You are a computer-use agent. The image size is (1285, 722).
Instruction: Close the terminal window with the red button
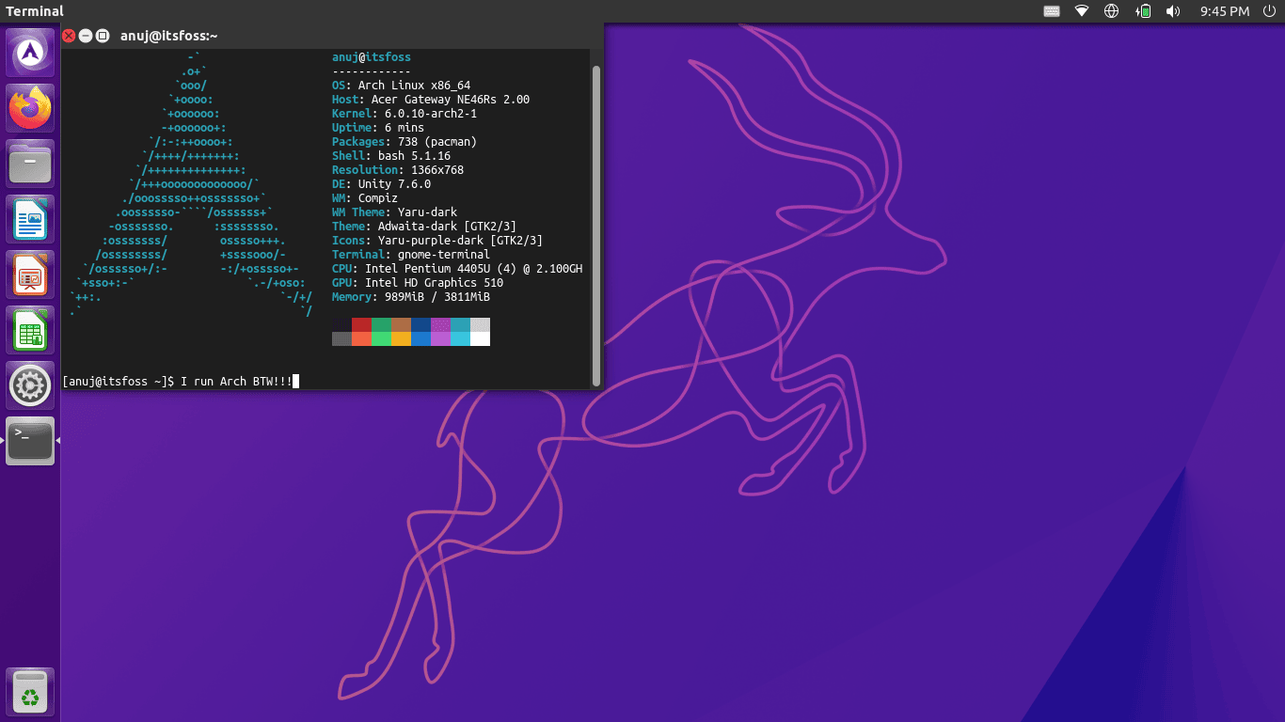(x=69, y=36)
